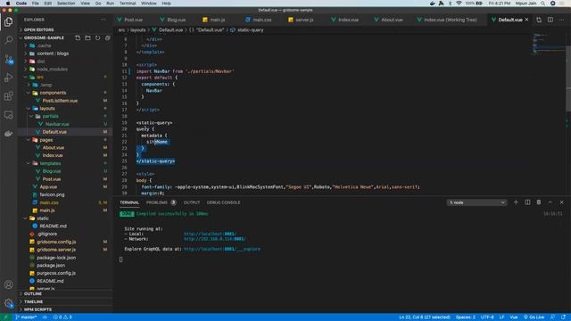The image size is (571, 321).
Task: Collapse all folders in explorer
Action: click(x=107, y=37)
